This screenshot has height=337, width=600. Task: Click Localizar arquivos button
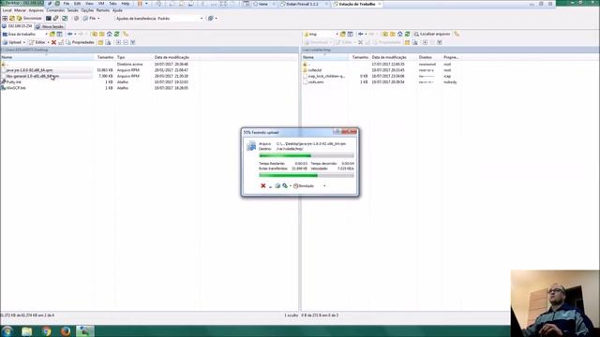click(431, 34)
